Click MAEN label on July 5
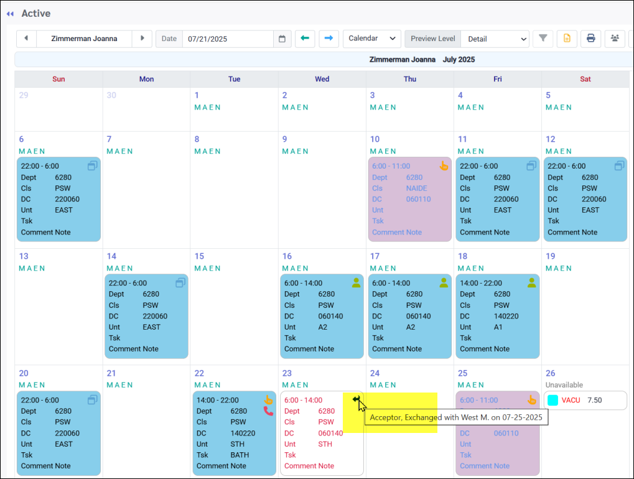This screenshot has width=634, height=479. click(559, 107)
